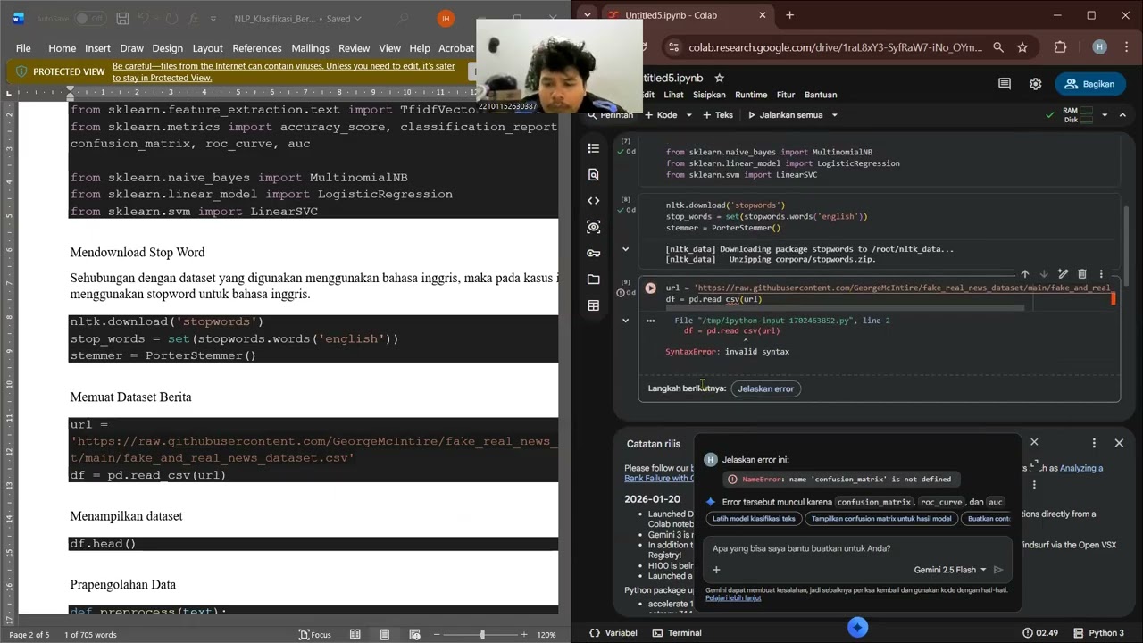
Task: Open the Review ribbon tab
Action: [354, 48]
